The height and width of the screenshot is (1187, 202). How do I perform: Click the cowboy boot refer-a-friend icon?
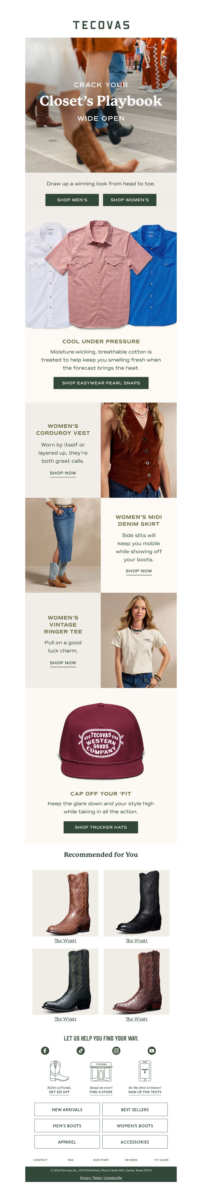pos(59,1071)
